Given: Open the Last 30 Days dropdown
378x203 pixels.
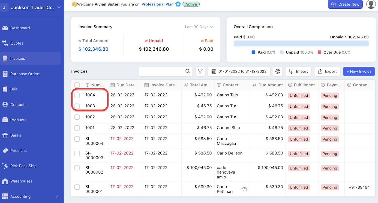Looking at the screenshot, I should point(199,27).
